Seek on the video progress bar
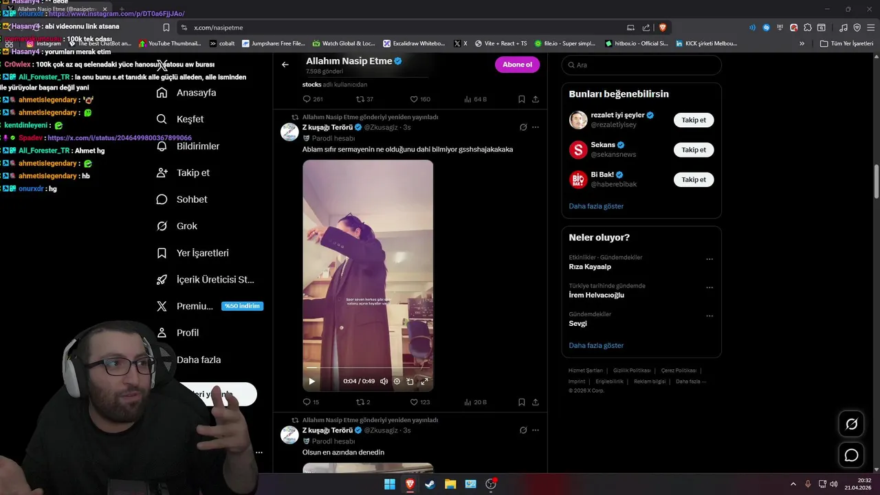The width and height of the screenshot is (880, 495). pyautogui.click(x=368, y=368)
